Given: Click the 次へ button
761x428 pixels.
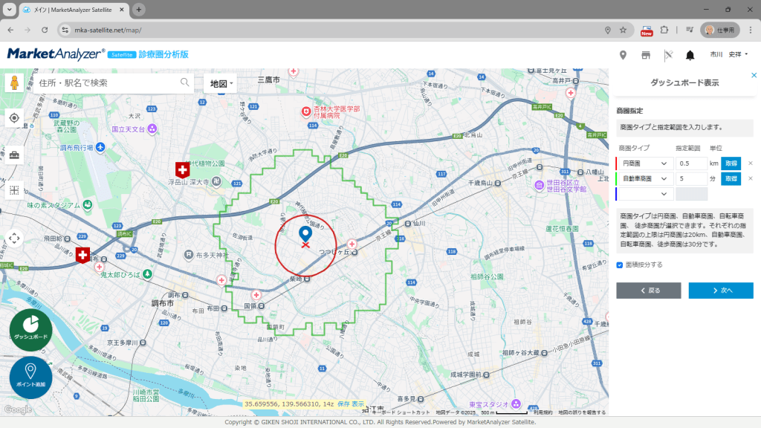Looking at the screenshot, I should (720, 291).
